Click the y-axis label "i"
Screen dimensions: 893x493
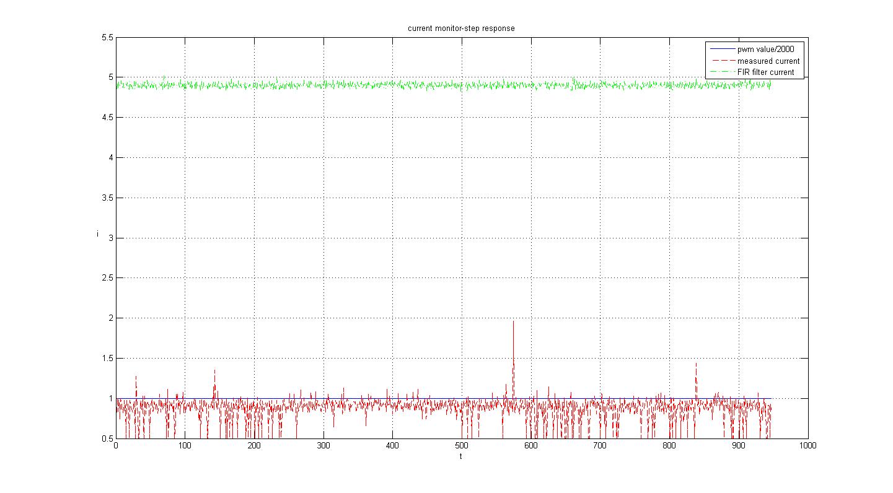pyautogui.click(x=97, y=233)
